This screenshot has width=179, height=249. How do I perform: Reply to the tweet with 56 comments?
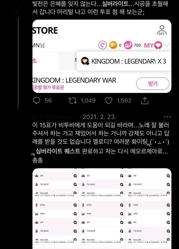coord(37,101)
